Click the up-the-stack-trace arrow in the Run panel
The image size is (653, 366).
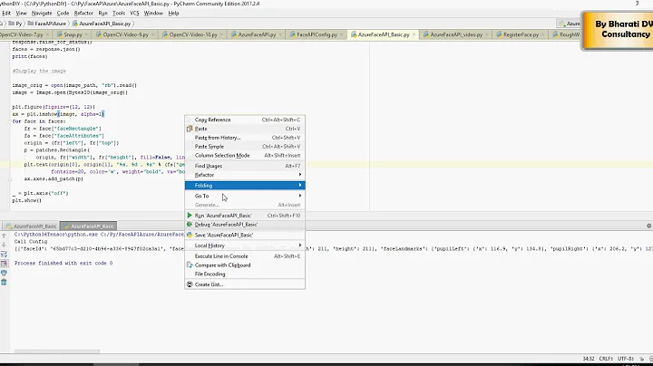coord(5,236)
